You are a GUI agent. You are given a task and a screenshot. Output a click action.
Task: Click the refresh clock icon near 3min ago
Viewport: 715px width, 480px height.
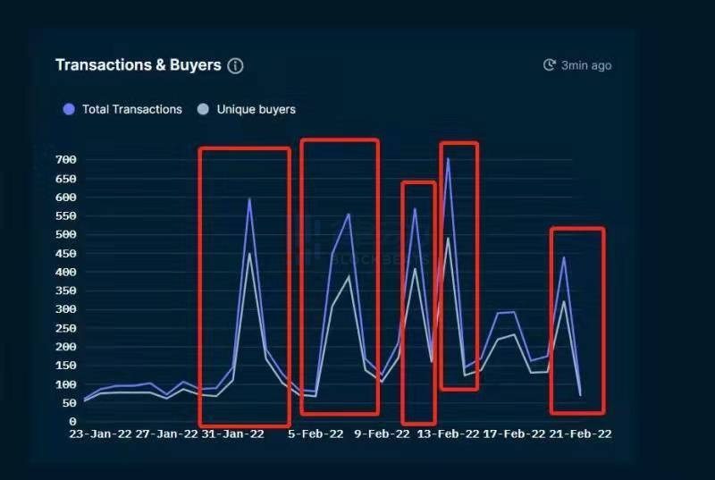point(550,64)
